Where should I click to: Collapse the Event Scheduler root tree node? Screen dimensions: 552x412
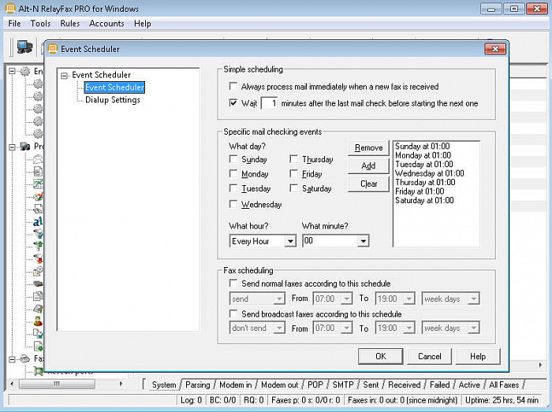click(64, 76)
